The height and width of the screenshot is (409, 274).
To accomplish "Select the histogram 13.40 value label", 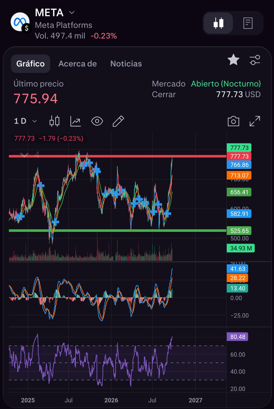I will [237, 288].
